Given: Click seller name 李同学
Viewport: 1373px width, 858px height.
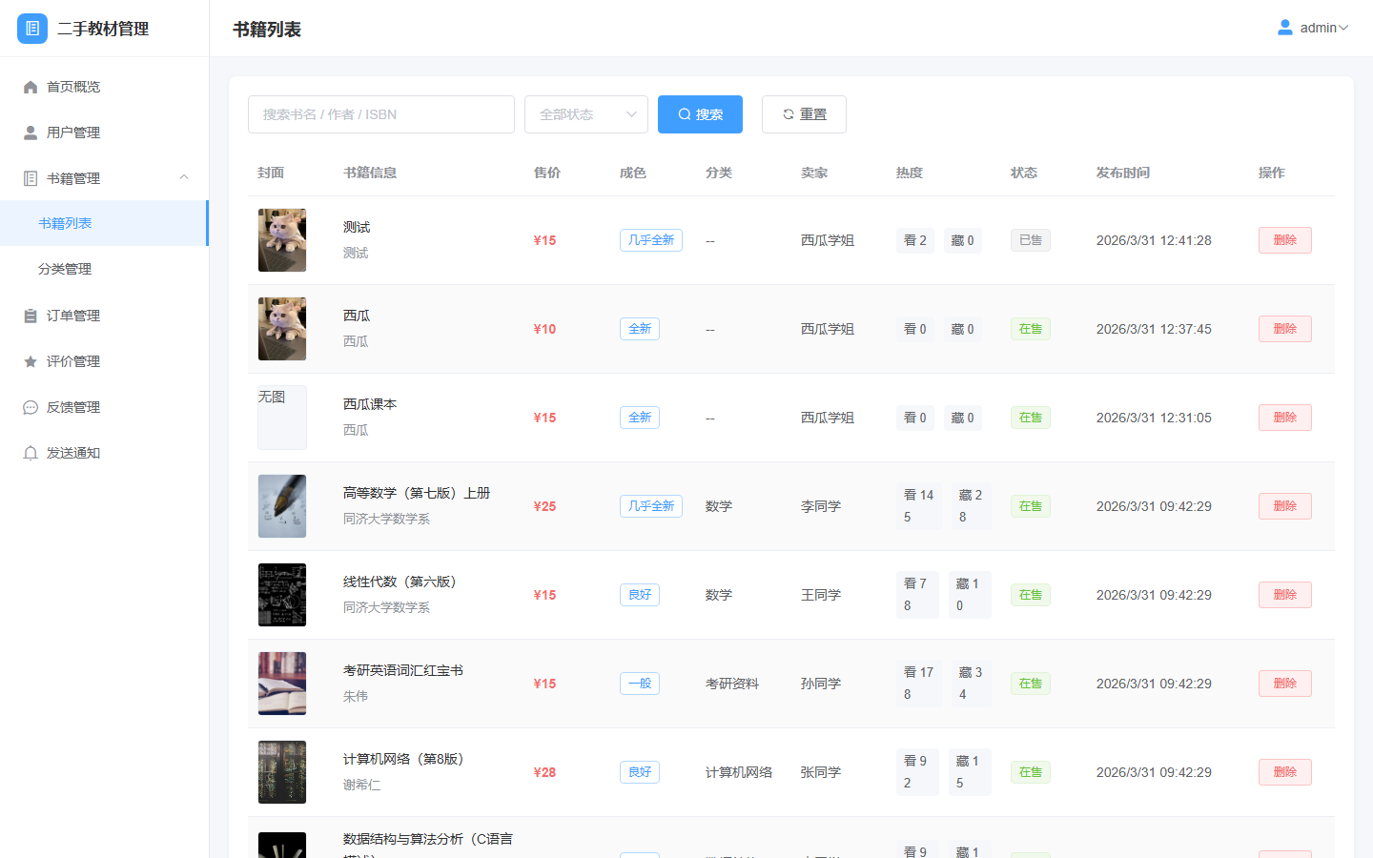Looking at the screenshot, I should point(821,506).
